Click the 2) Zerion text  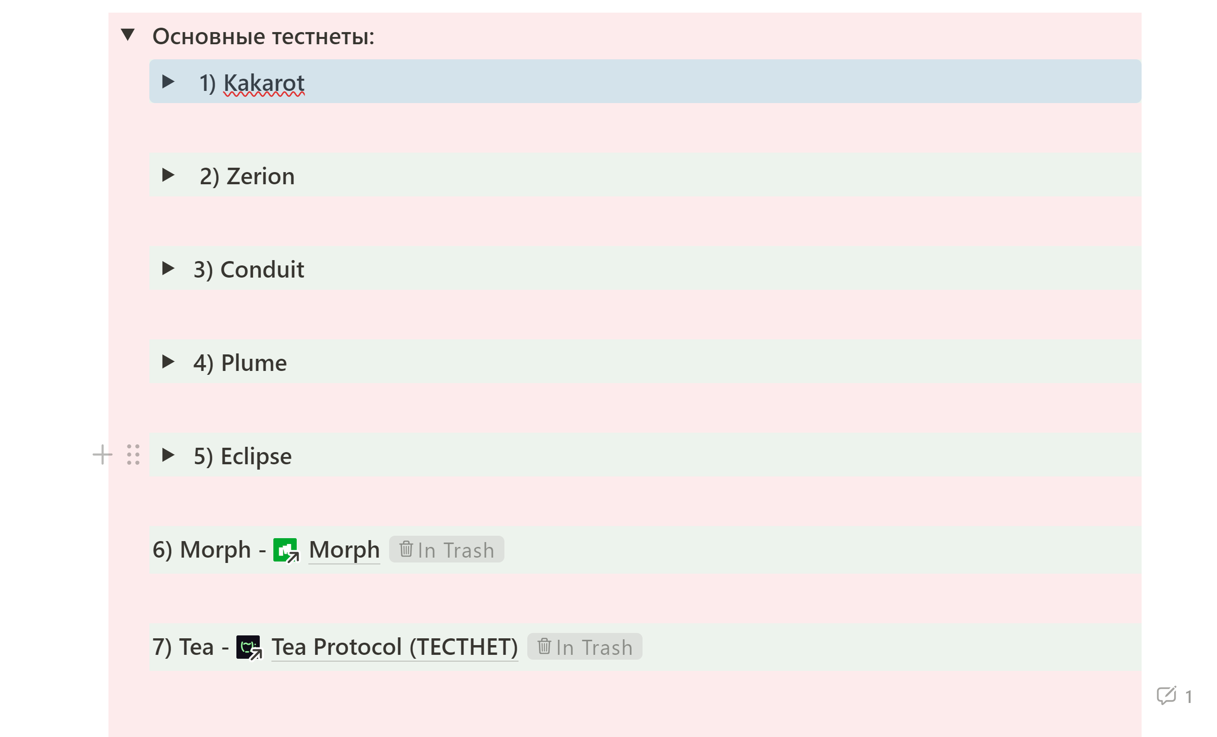point(247,176)
